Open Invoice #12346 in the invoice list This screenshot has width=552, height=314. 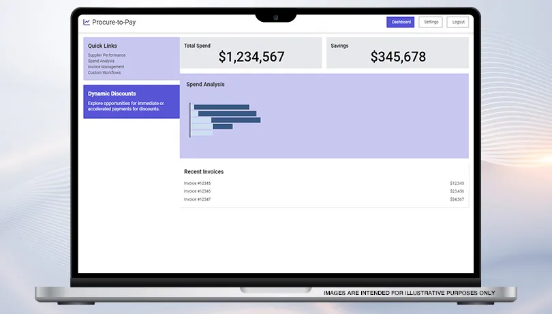[197, 191]
